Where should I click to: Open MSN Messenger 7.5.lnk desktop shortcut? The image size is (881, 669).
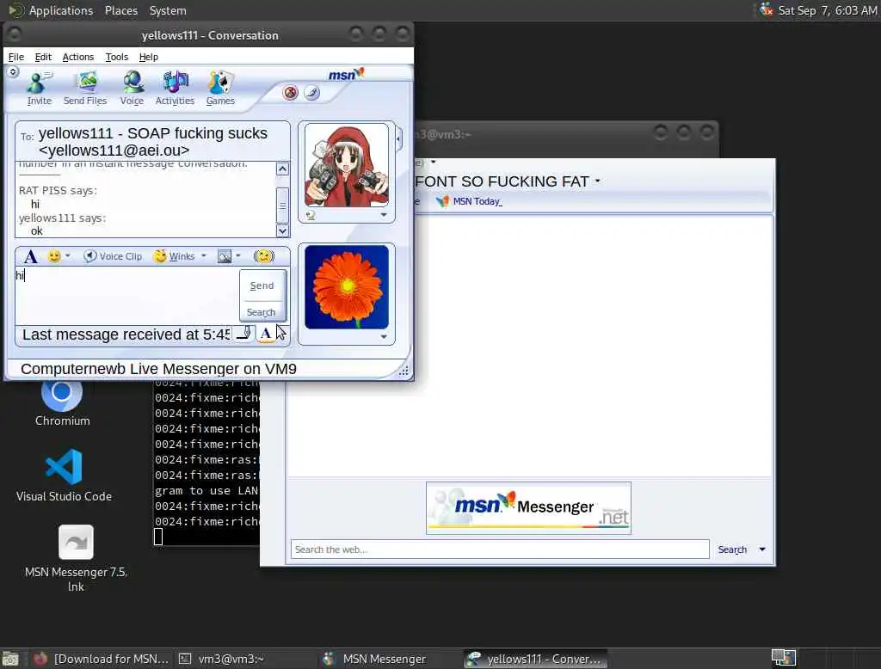(x=76, y=558)
